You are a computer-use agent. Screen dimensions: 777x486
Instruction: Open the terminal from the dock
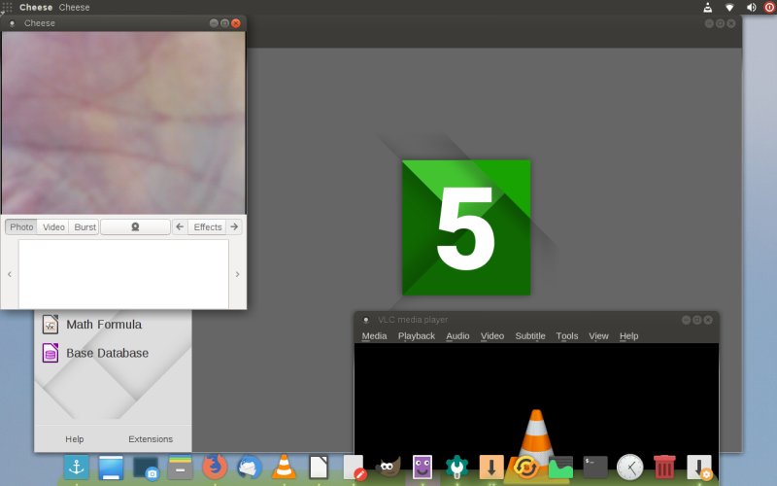595,467
